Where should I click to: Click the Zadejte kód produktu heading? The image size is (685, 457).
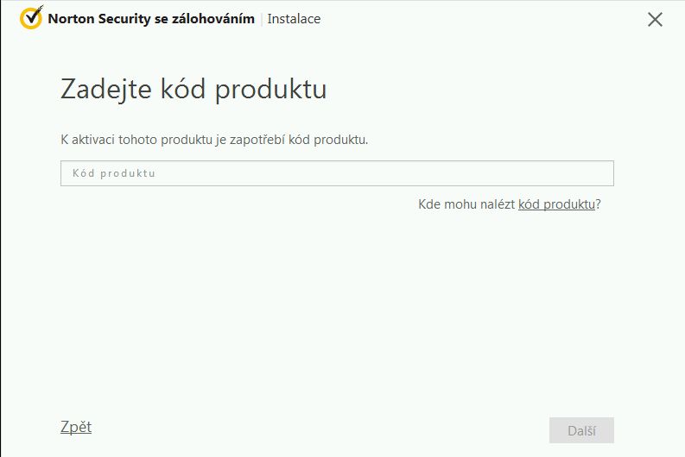[x=193, y=89]
